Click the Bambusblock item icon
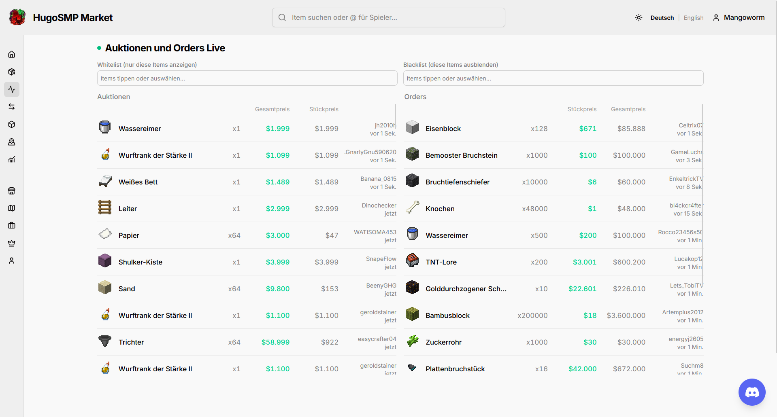777x417 pixels. pos(412,314)
